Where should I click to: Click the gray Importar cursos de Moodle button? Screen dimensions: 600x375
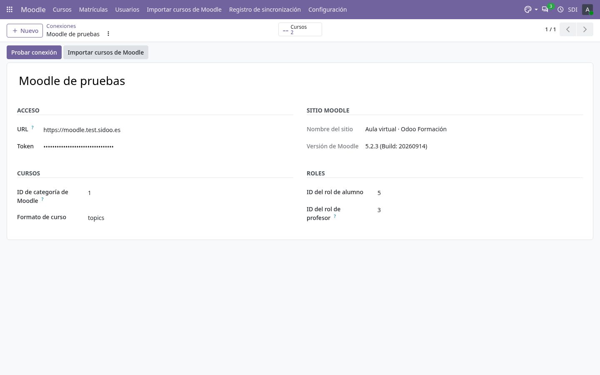point(106,52)
